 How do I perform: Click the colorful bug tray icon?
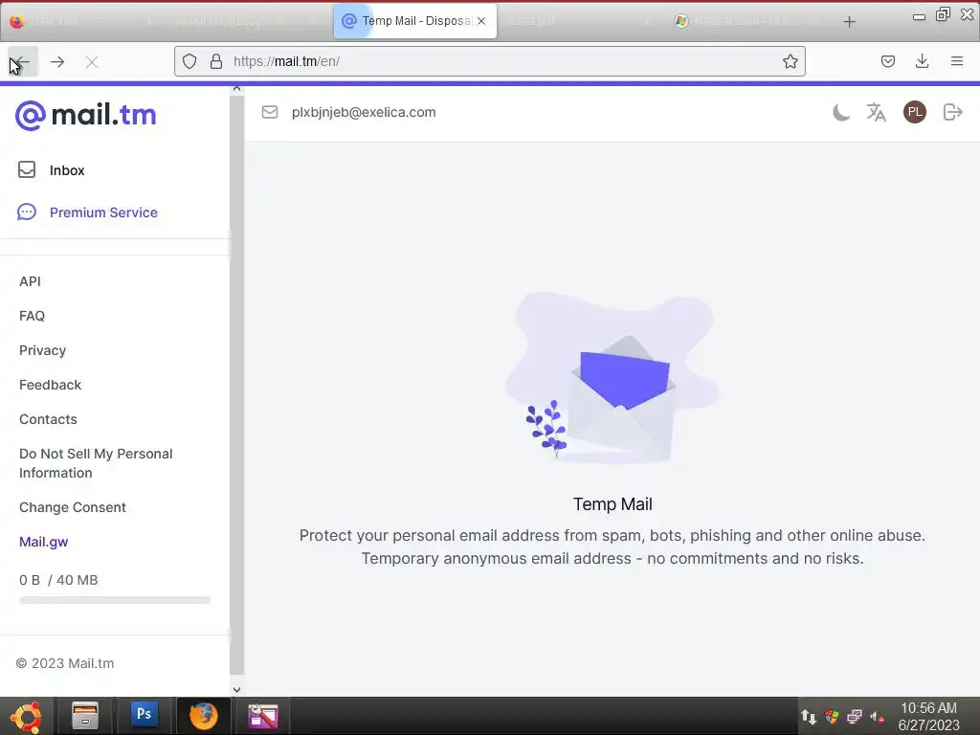832,717
